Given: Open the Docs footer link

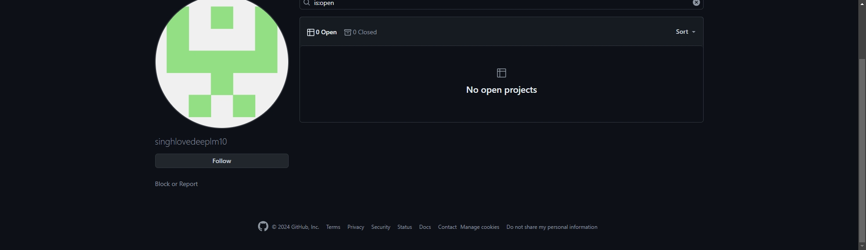Looking at the screenshot, I should (425, 227).
